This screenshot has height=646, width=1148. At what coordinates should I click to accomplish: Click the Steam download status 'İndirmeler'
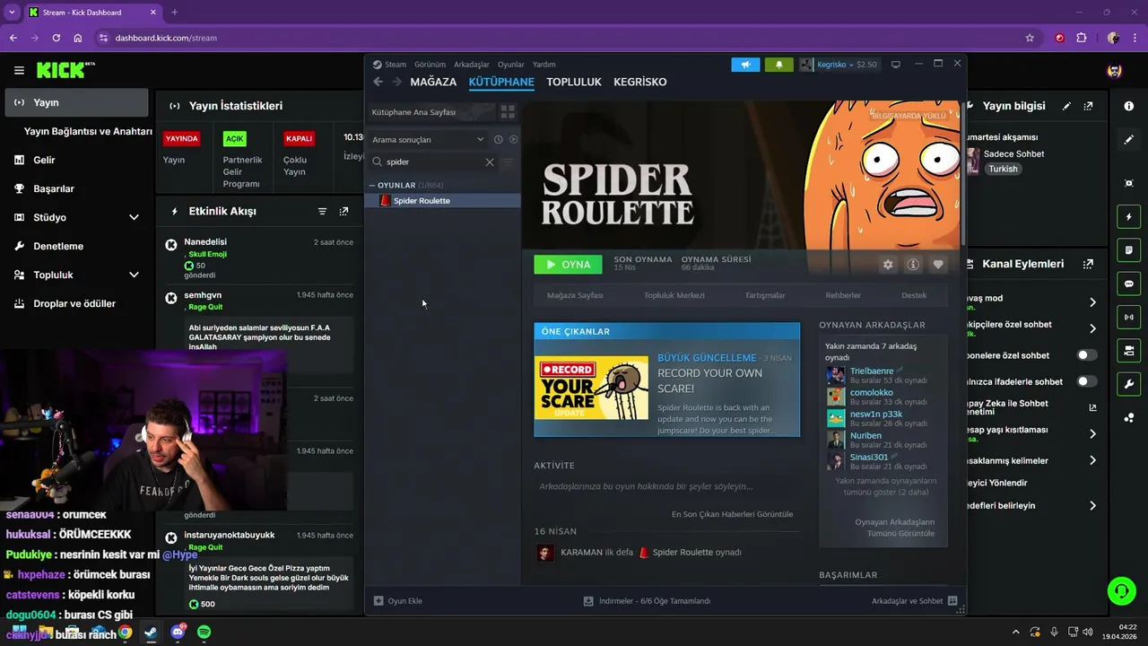(647, 601)
